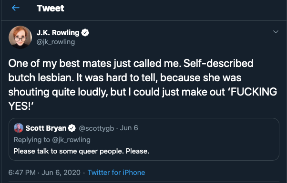The height and width of the screenshot is (183, 287).
Task: Select the J.K. Rowling display name
Action: [58, 33]
